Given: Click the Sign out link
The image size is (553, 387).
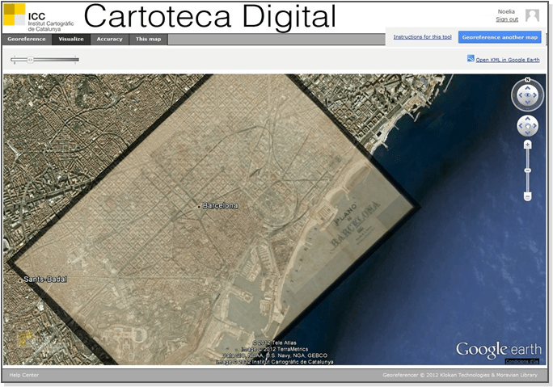Looking at the screenshot, I should click(x=507, y=19).
